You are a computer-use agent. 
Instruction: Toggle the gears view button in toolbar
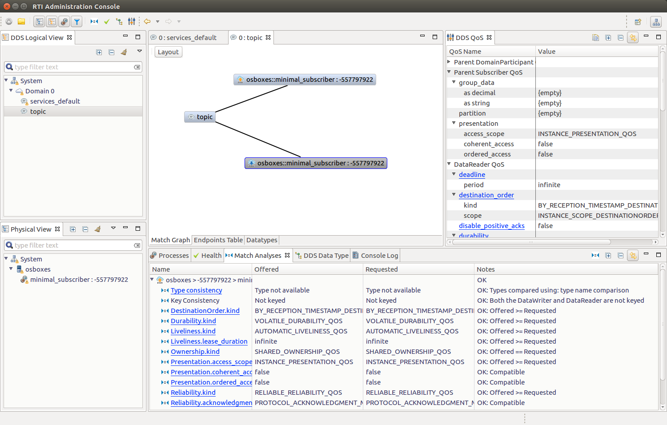coord(64,21)
